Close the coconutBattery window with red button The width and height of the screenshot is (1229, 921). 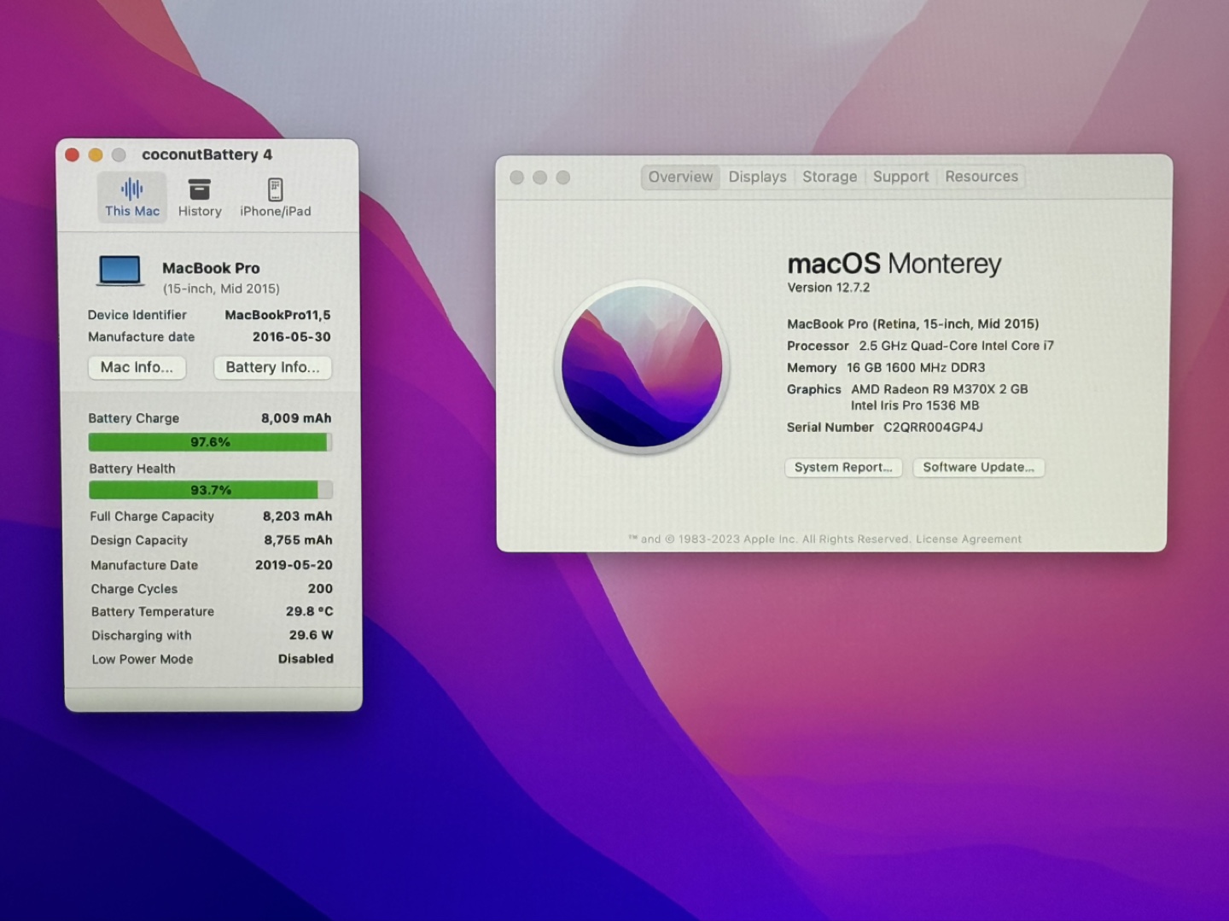click(73, 154)
